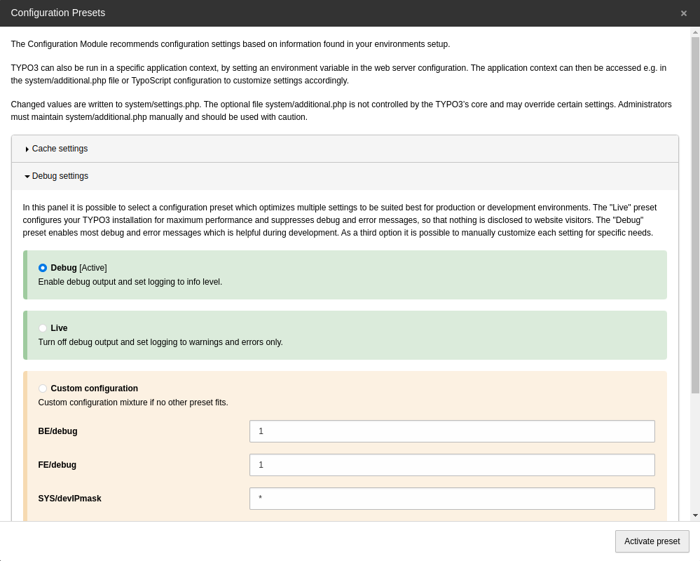Click the "Custom configuration" heading label
The width and height of the screenshot is (700, 561).
[x=94, y=388]
